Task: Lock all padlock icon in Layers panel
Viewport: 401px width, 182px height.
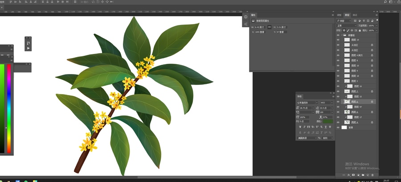Action: [360, 30]
